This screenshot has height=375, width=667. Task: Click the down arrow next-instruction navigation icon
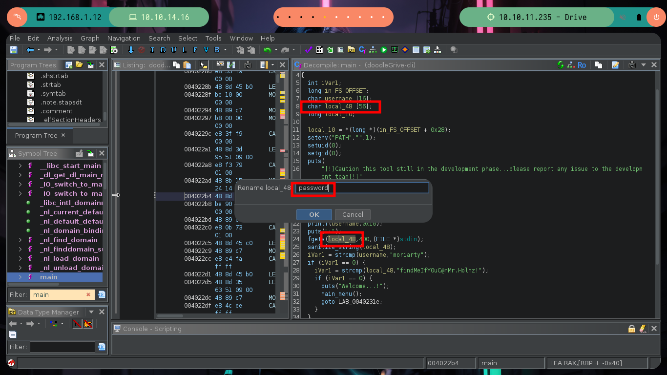[x=130, y=50]
